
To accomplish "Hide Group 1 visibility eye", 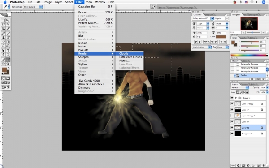I will [232, 98].
